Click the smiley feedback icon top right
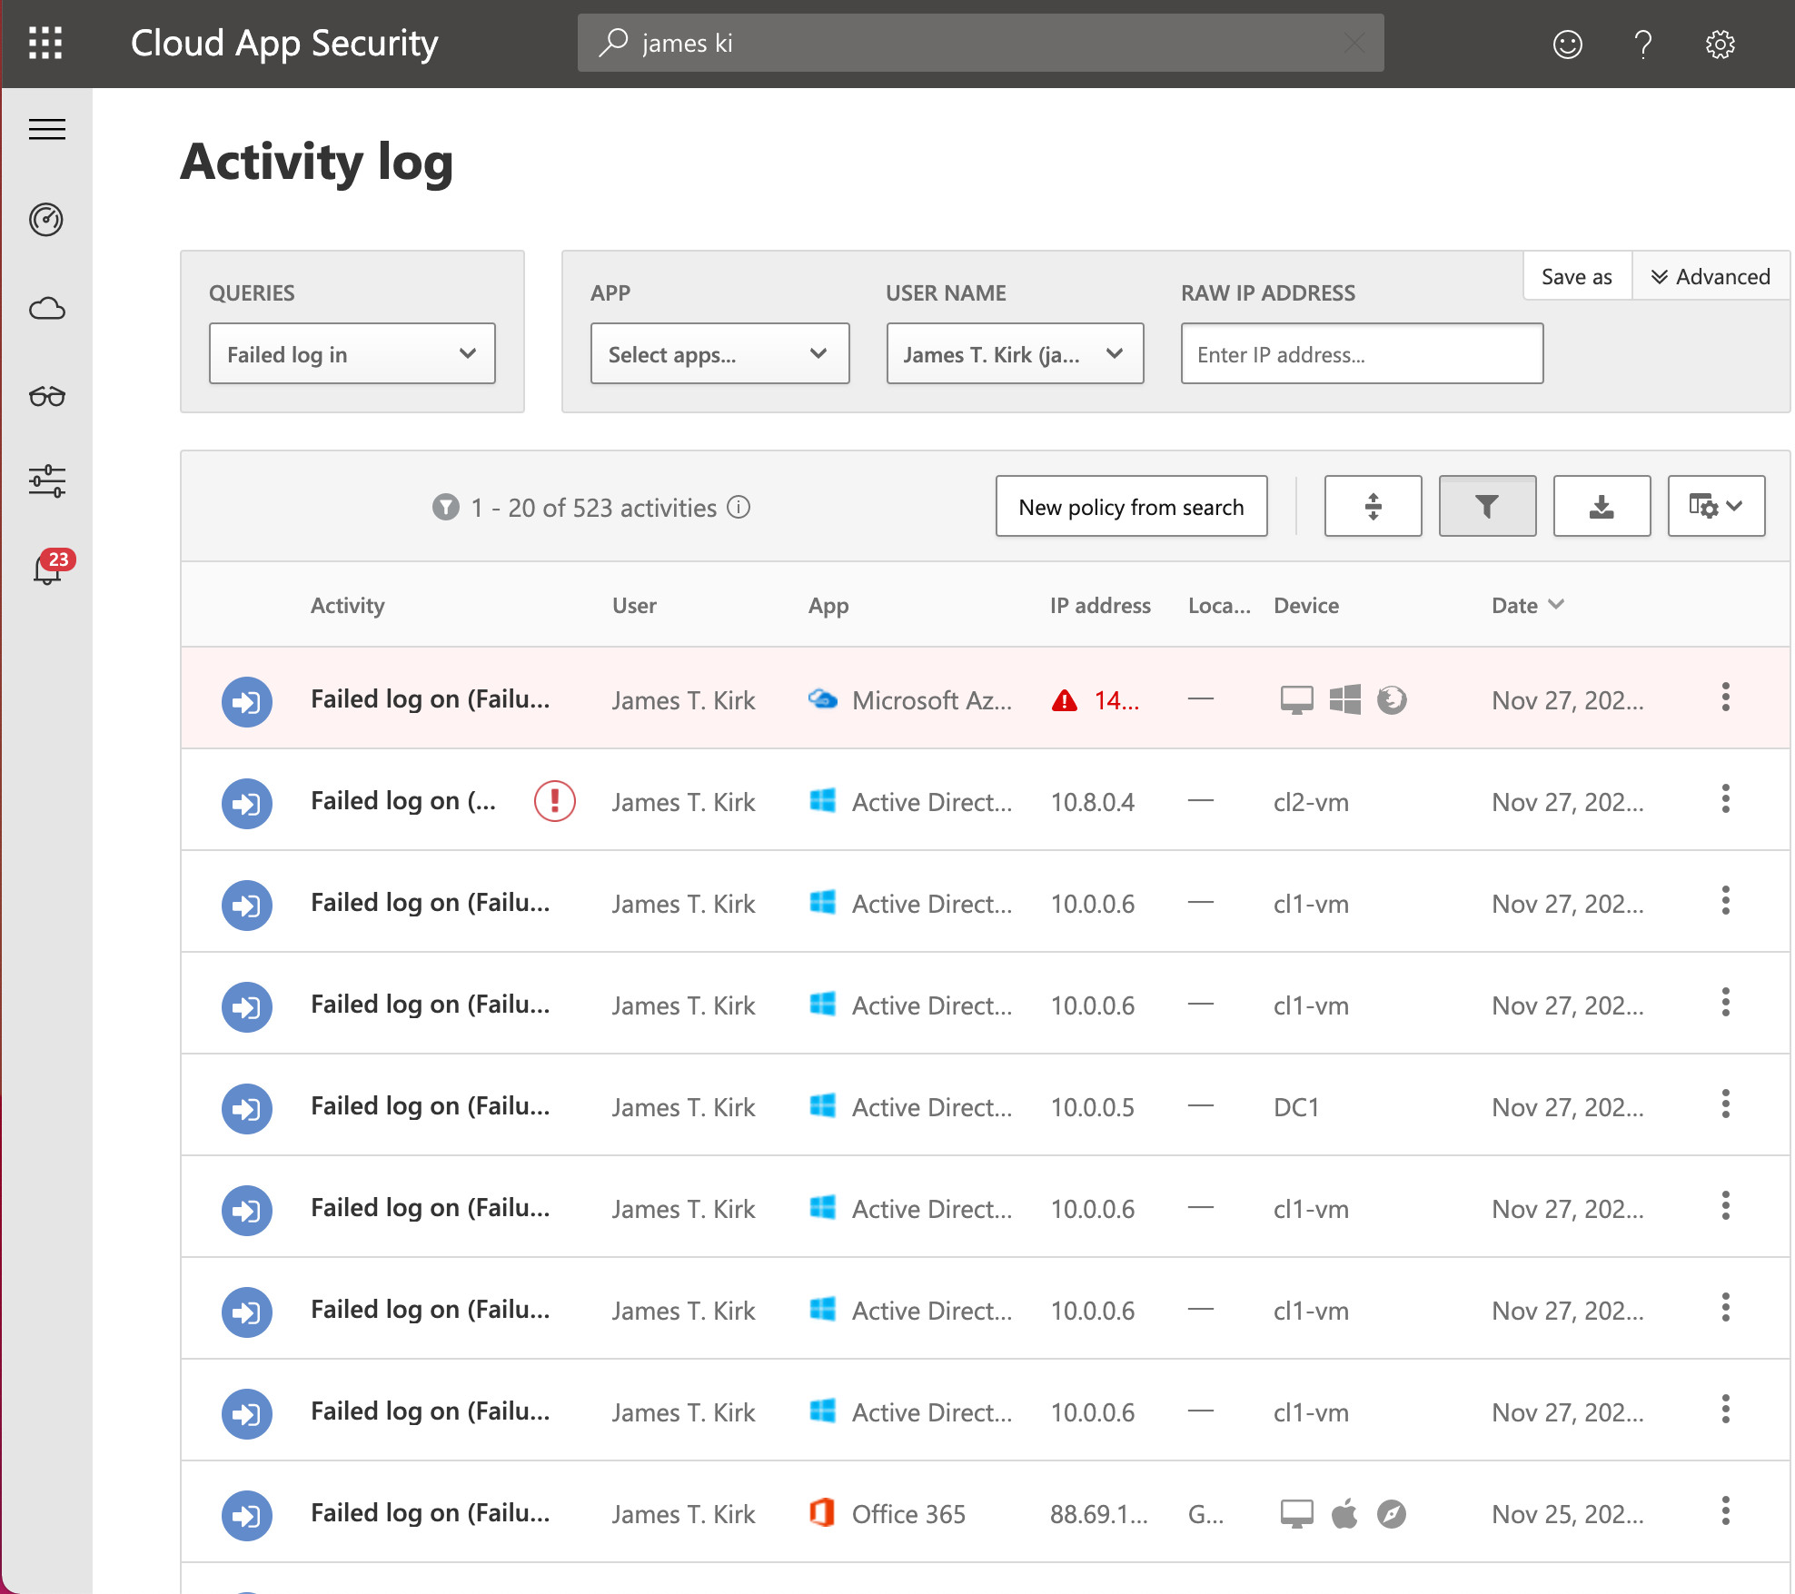Viewport: 1795px width, 1594px height. (1571, 42)
